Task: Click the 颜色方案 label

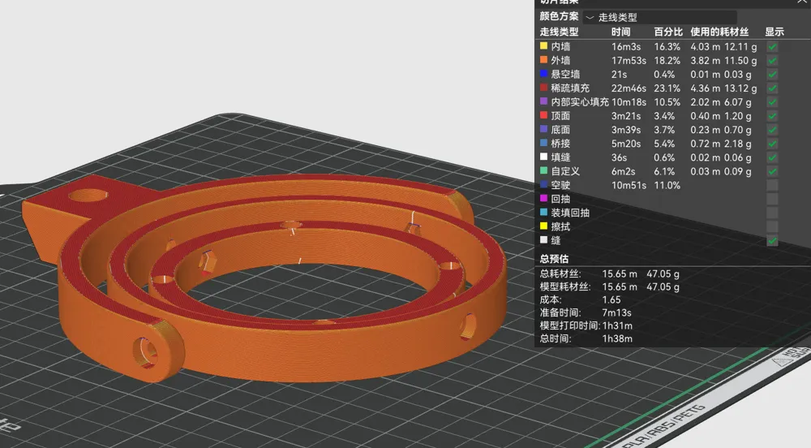Action: tap(559, 16)
